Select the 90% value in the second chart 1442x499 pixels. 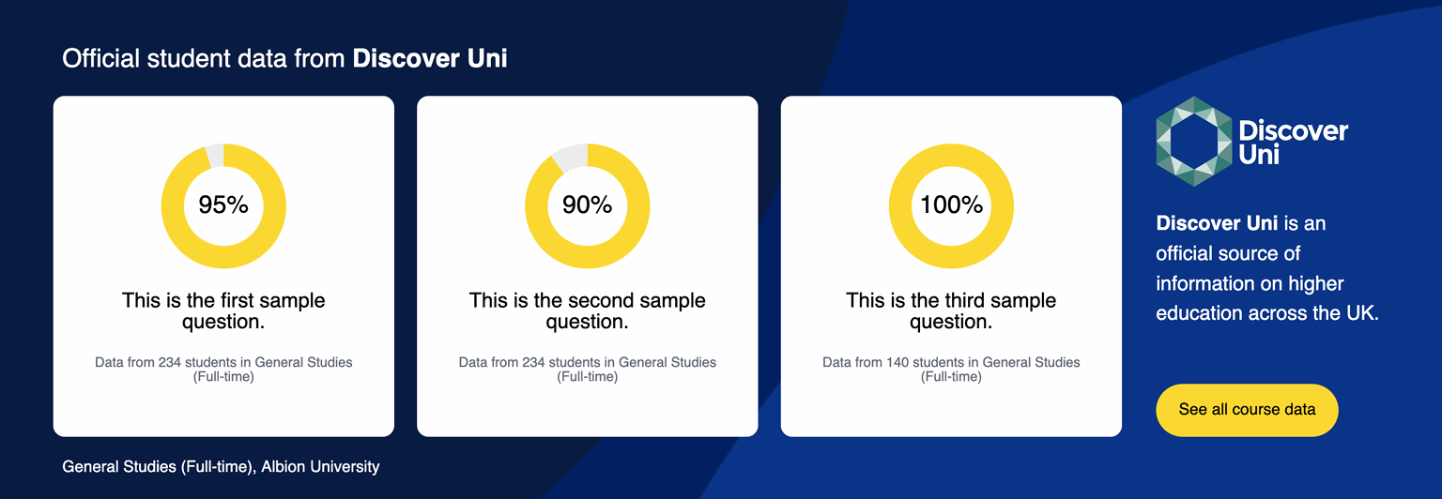587,204
